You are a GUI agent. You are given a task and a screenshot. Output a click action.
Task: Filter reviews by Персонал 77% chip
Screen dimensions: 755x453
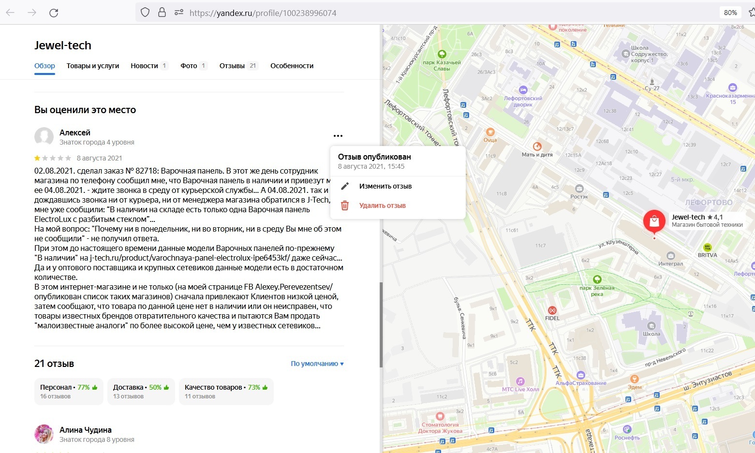(x=69, y=392)
